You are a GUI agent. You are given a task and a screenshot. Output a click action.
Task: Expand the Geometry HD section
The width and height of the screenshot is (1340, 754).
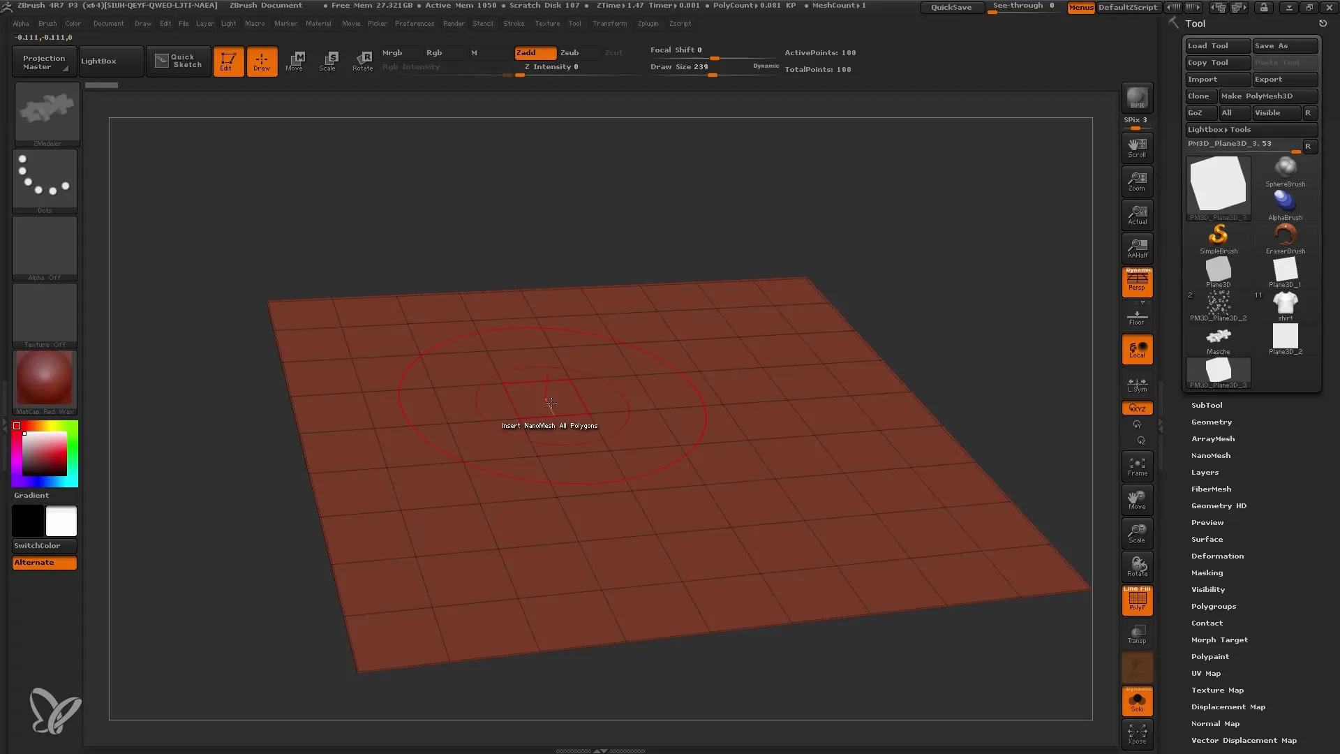click(x=1219, y=505)
